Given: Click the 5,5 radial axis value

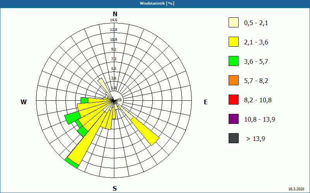Looking at the screenshot, I should (x=114, y=69).
